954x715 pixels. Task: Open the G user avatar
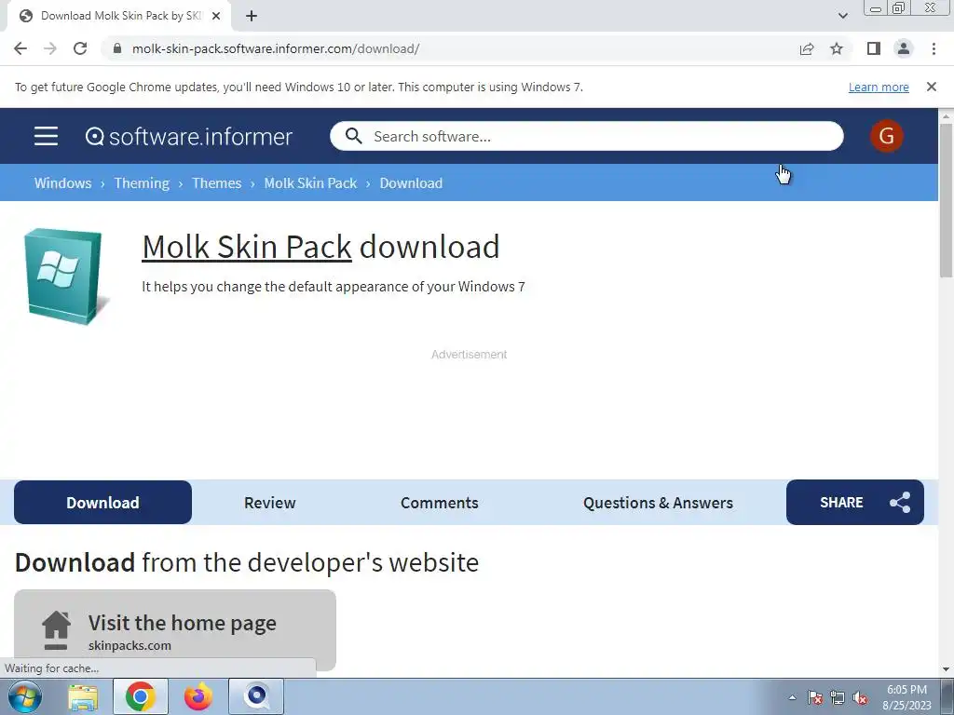[887, 136]
